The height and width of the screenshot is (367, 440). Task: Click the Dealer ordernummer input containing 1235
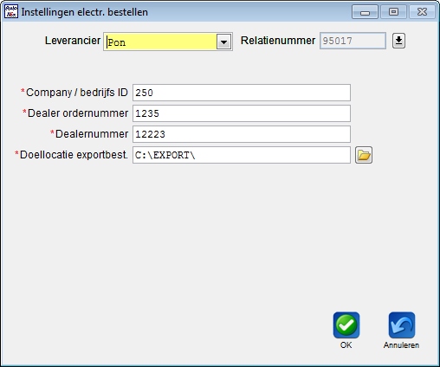tap(242, 113)
